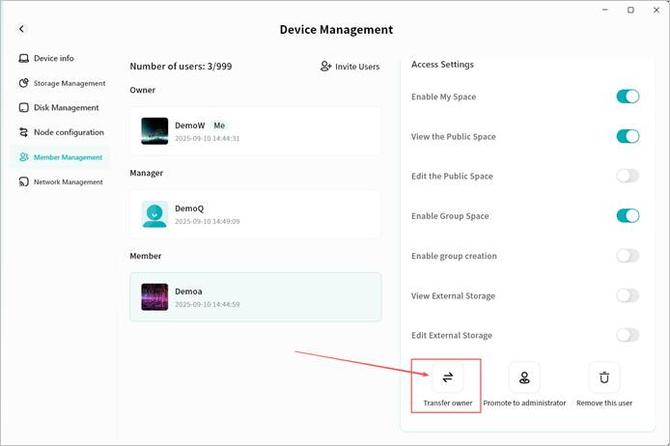
Task: Turn off View the Public Space
Action: pos(628,136)
